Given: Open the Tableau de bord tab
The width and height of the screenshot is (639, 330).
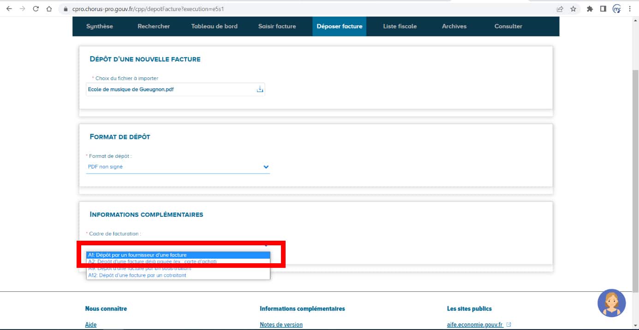Looking at the screenshot, I should pyautogui.click(x=214, y=26).
